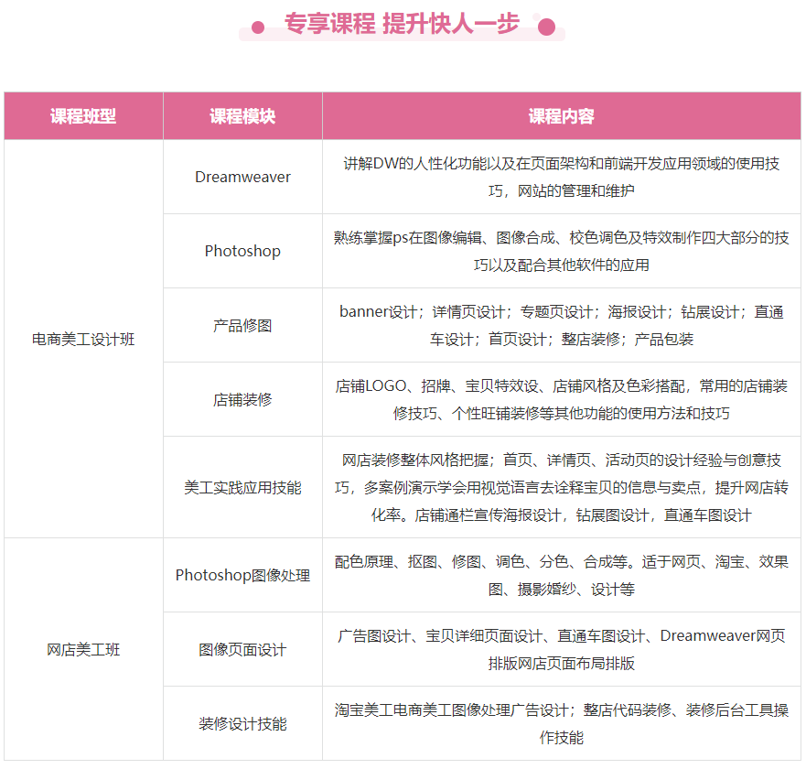This screenshot has width=806, height=769.
Task: Click the description starting 熟练掌握ps在图像编辑
Action: pyautogui.click(x=562, y=251)
